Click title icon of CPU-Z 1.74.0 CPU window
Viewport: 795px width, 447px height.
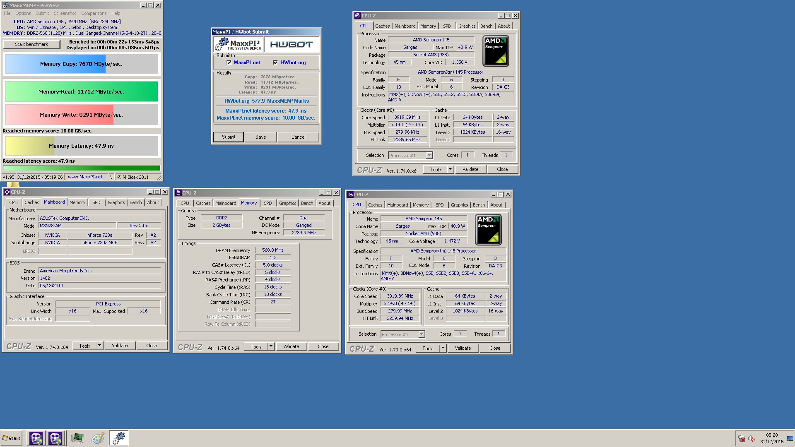tap(357, 16)
